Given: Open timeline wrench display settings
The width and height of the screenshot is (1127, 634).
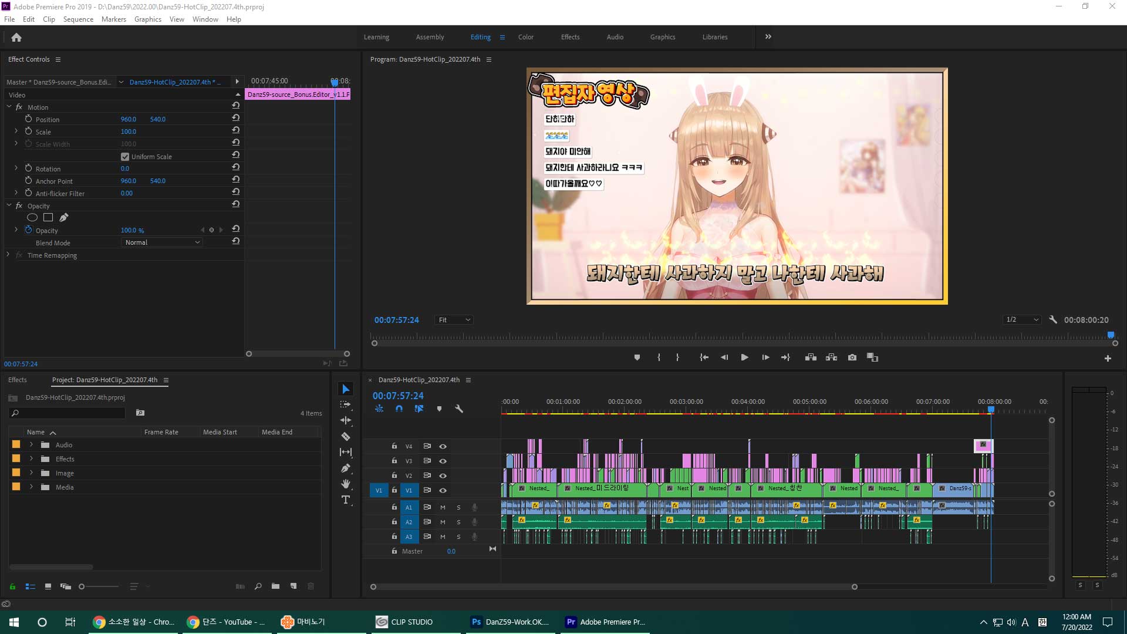Looking at the screenshot, I should pyautogui.click(x=459, y=409).
